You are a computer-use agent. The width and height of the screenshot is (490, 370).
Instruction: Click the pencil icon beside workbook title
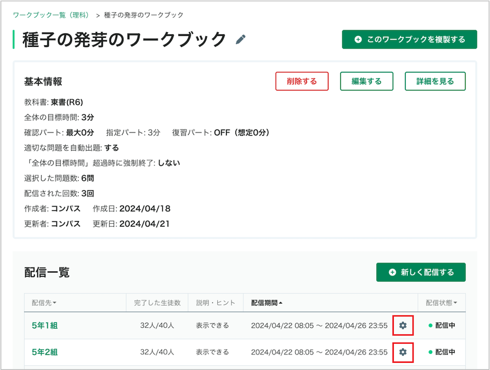pos(241,39)
